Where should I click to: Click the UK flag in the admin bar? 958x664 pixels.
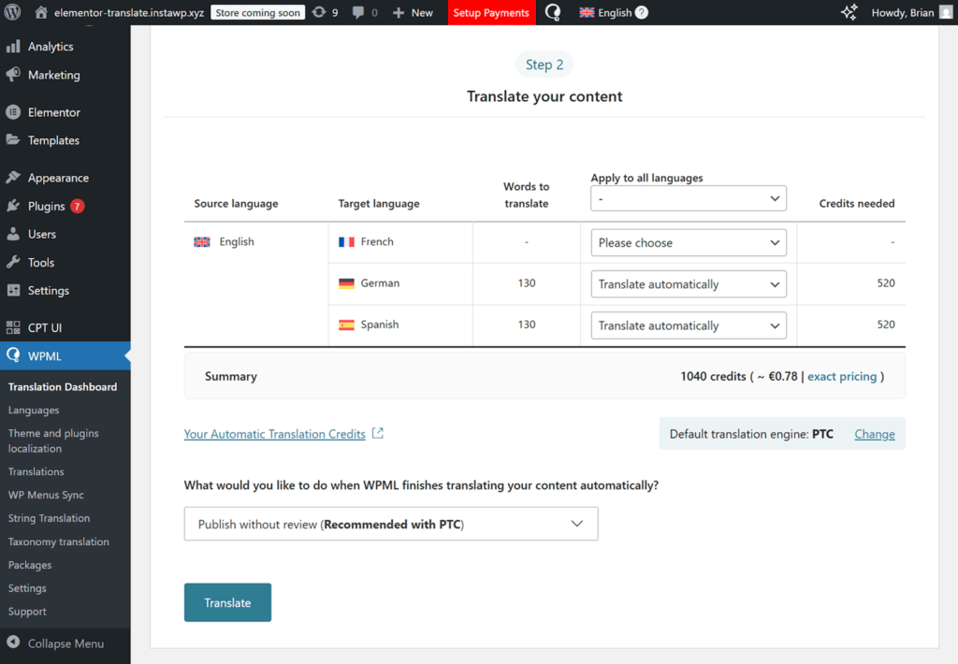point(587,12)
